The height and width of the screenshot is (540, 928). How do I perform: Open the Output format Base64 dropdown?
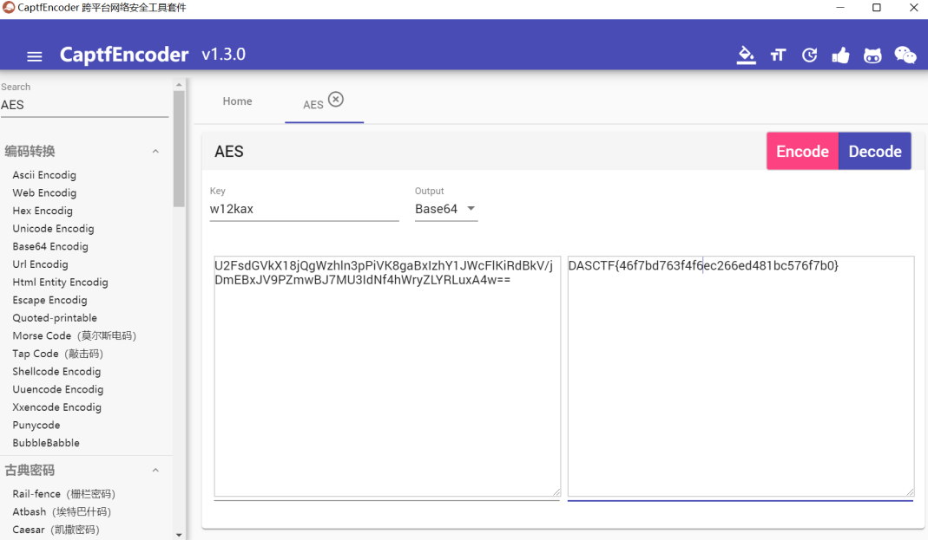pyautogui.click(x=445, y=209)
